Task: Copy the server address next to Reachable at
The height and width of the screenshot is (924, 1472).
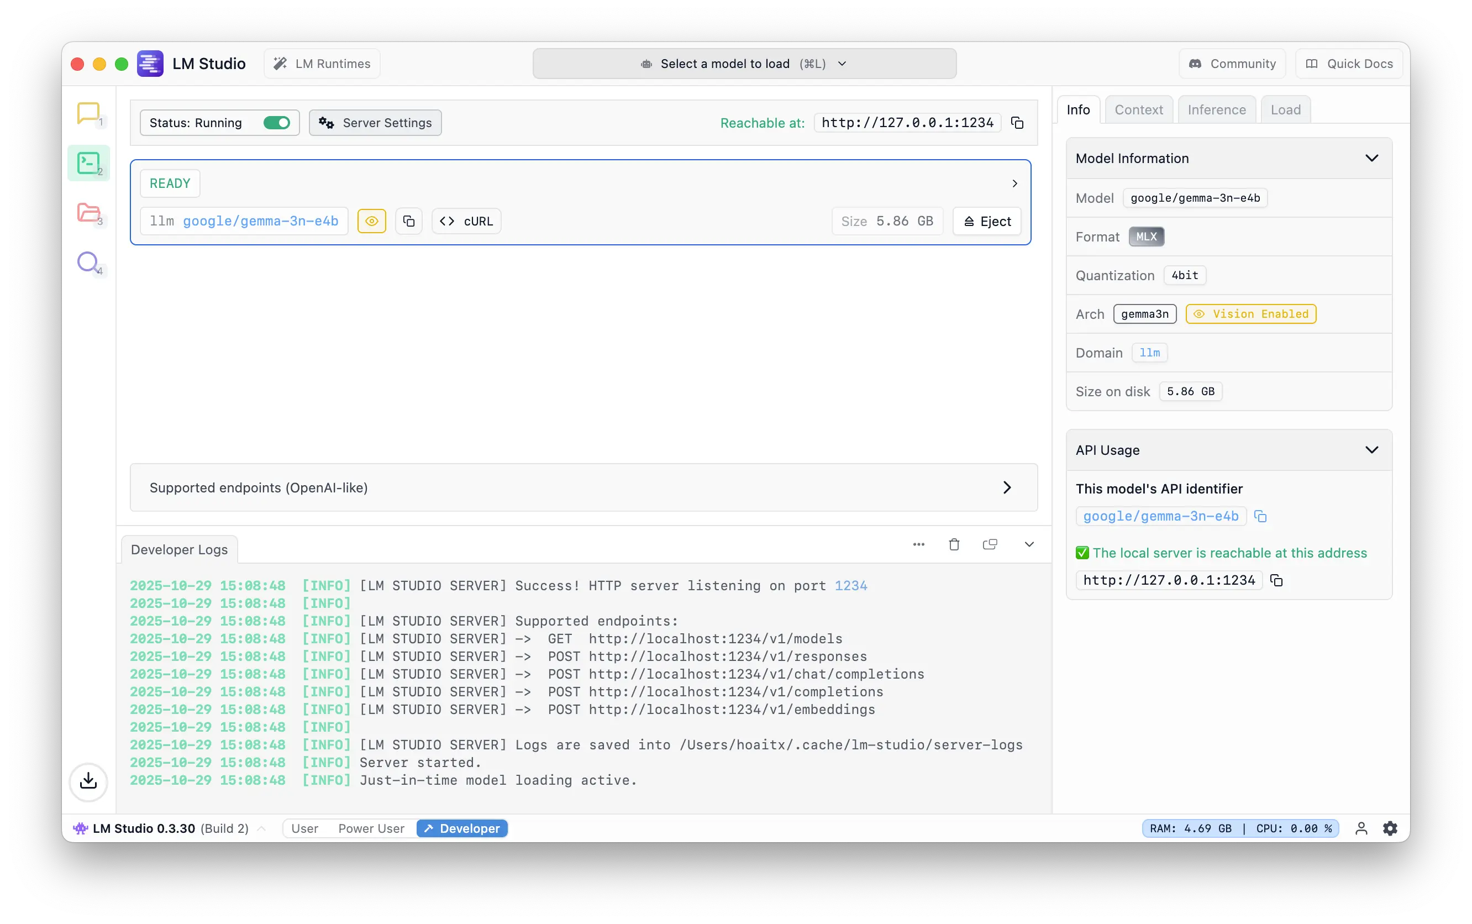Action: click(1017, 123)
